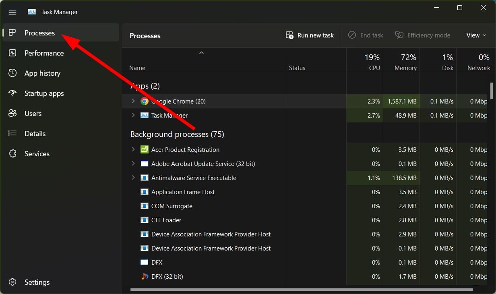Click the Google Chrome process icon
Image resolution: width=496 pixels, height=294 pixels.
pyautogui.click(x=145, y=101)
